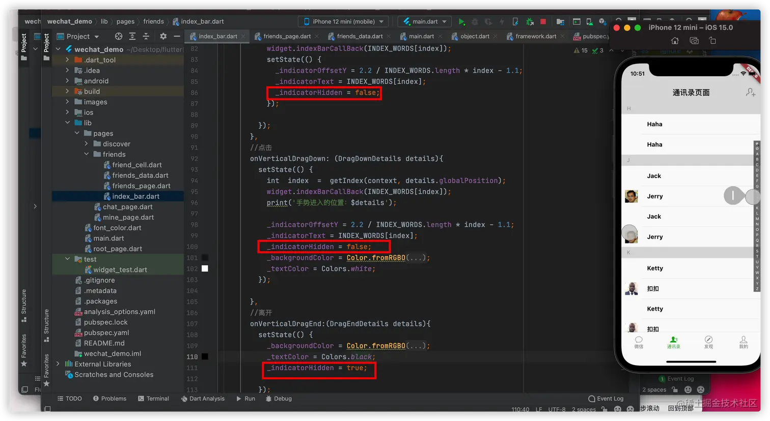
Task: Toggle the Terminal tool window
Action: (153, 399)
